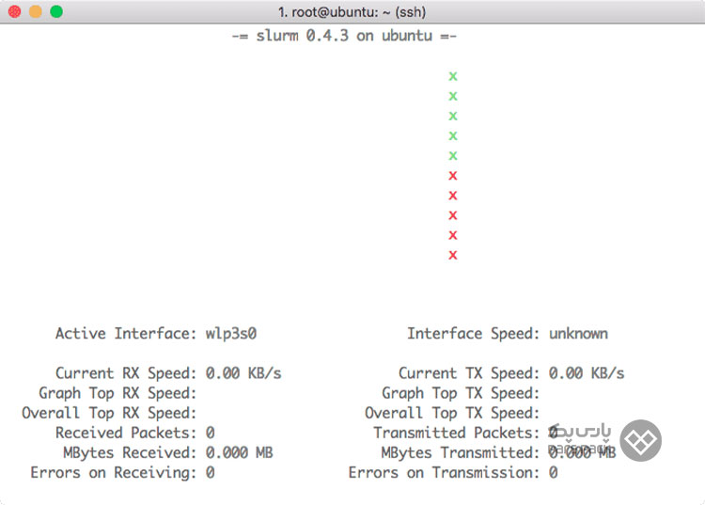
Task: Click the Received Packets count
Action: tap(210, 433)
